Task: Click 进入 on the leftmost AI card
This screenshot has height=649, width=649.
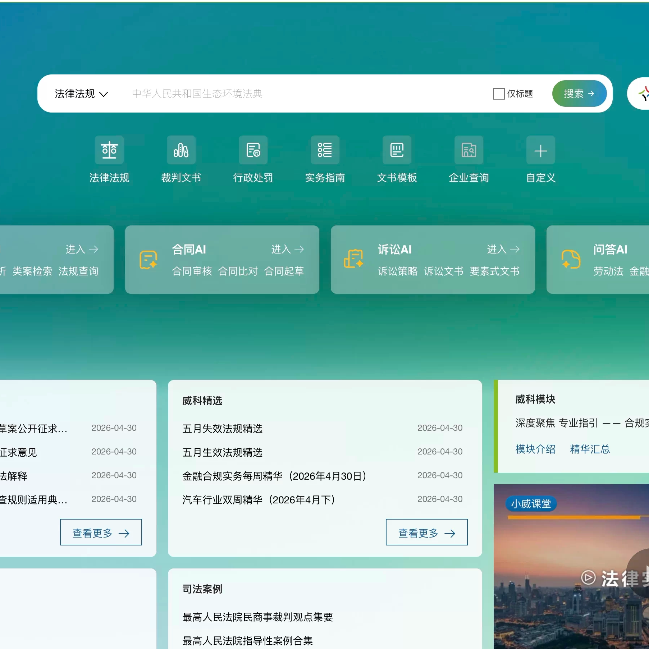Action: [82, 249]
